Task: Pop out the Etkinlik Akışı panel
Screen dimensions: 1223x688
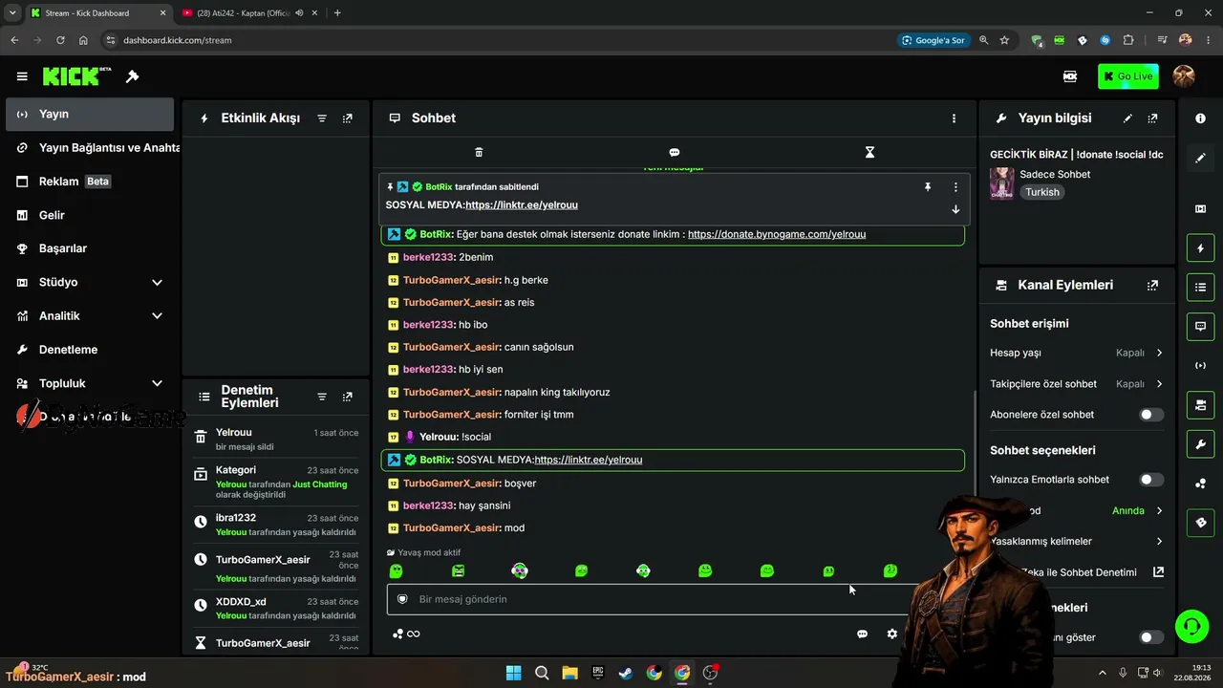Action: 348,118
